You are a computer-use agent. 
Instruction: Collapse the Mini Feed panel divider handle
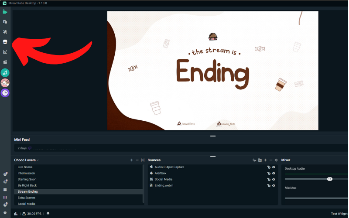click(x=213, y=136)
